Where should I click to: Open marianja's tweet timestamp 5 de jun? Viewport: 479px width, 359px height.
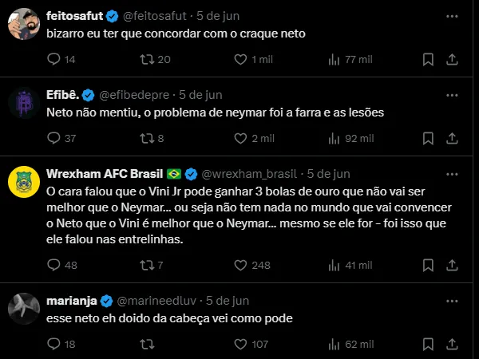click(228, 301)
